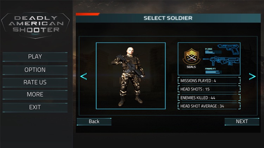Click the Head Shot Average stat field
Viewport: 264px width, 148px height.
tap(209, 106)
